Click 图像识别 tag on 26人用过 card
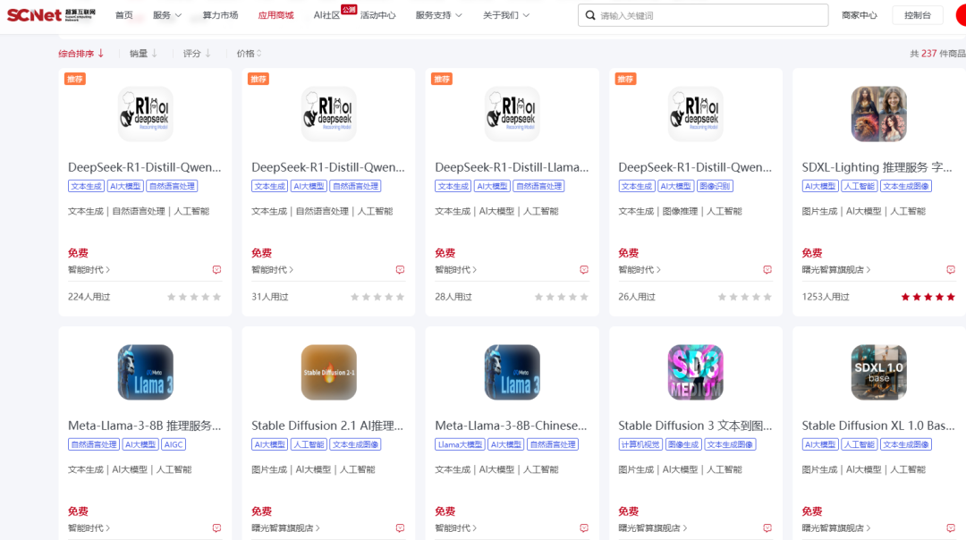The width and height of the screenshot is (966, 540). tap(715, 186)
